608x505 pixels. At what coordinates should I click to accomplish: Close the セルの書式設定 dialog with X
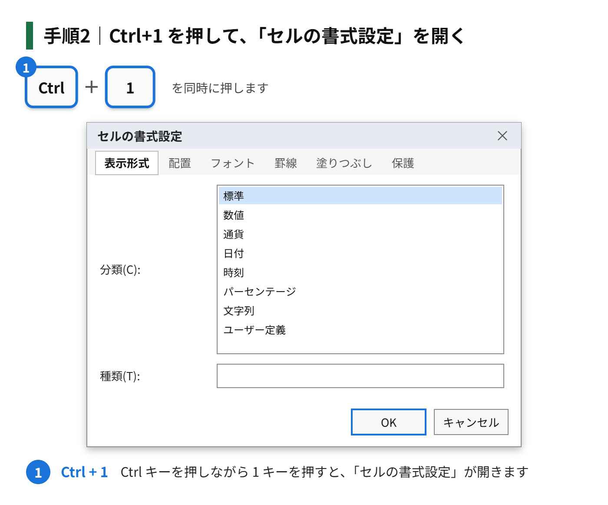pyautogui.click(x=502, y=136)
